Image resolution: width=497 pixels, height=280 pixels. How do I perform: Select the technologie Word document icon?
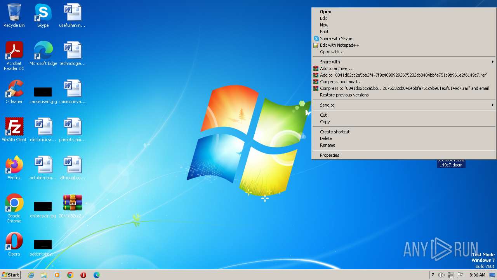tap(72, 54)
